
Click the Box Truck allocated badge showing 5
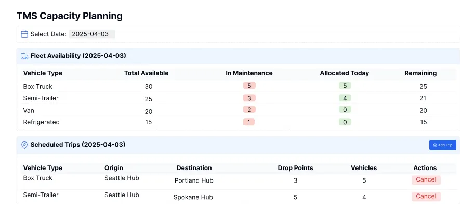click(x=344, y=86)
